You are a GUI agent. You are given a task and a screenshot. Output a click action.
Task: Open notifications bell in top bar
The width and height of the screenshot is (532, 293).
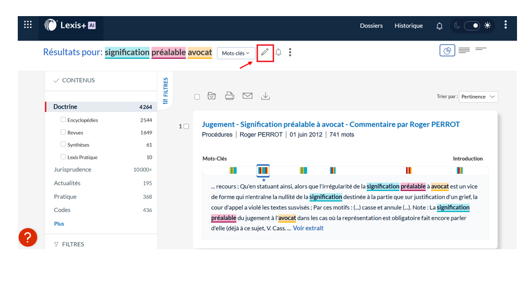[x=439, y=26]
